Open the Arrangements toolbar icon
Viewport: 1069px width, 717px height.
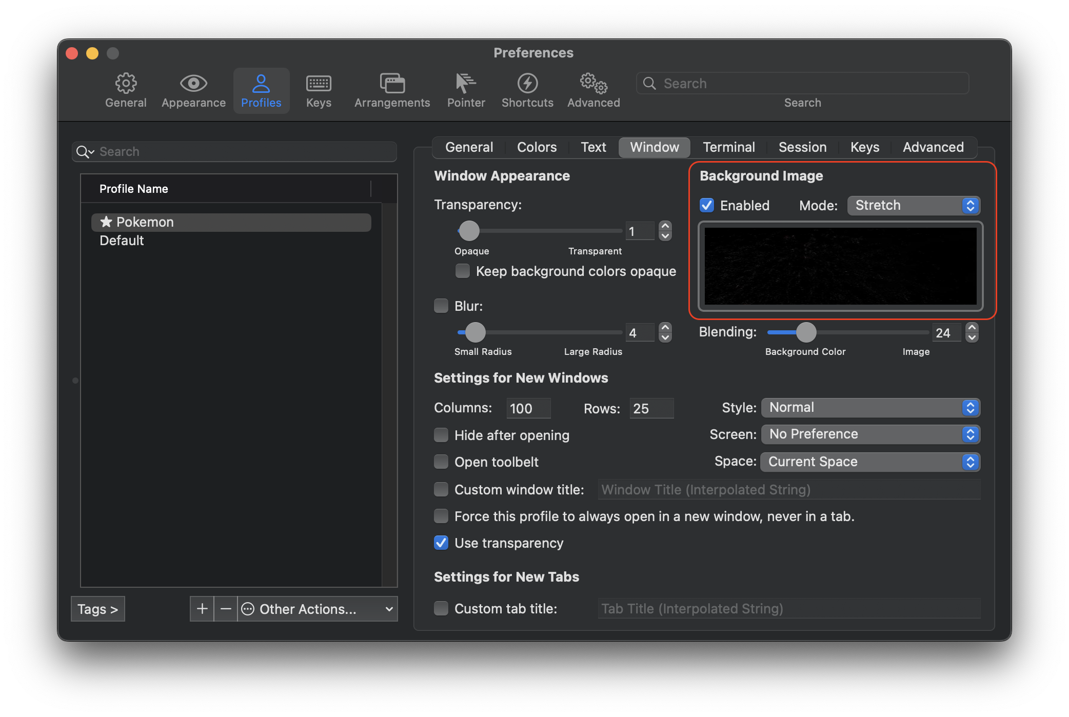[x=392, y=84]
